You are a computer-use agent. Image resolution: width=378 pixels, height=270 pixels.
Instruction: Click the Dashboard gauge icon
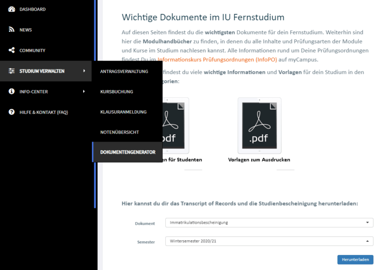[x=12, y=9]
